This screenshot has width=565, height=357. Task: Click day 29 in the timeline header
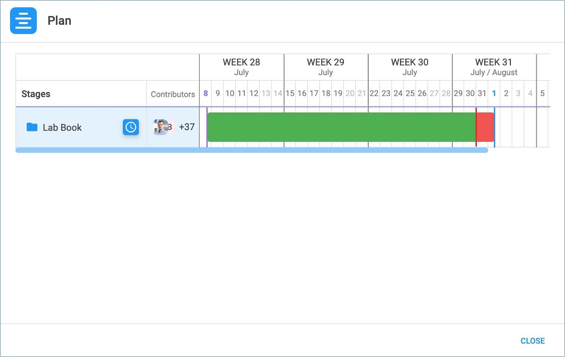[x=458, y=93]
